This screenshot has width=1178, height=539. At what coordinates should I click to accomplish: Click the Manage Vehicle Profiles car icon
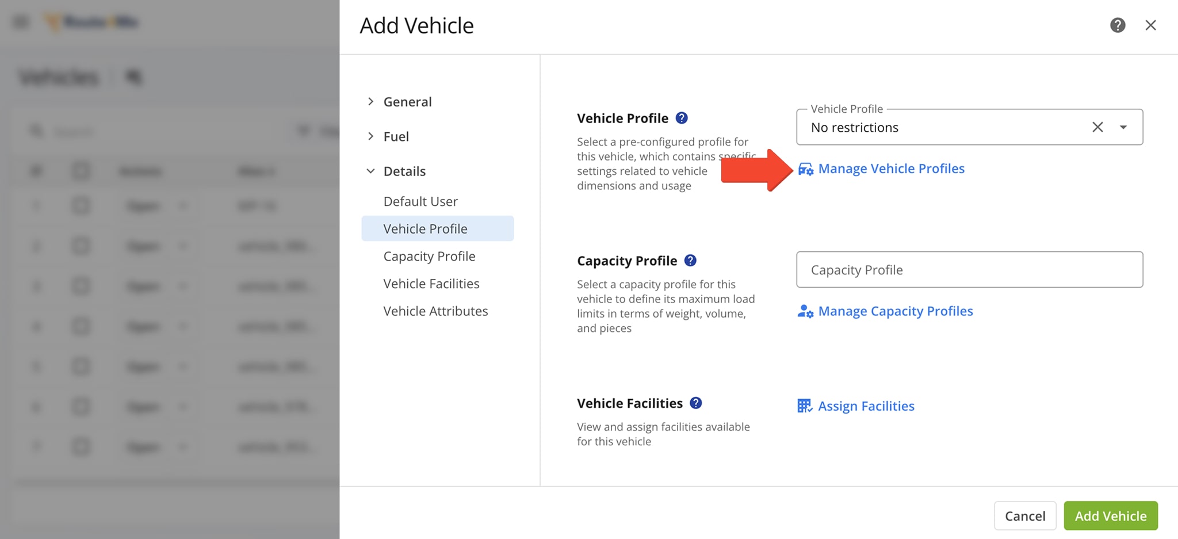point(805,169)
